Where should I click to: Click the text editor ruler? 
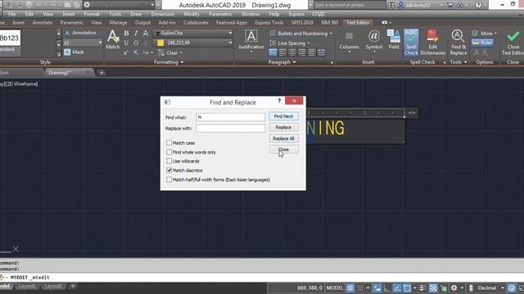(x=355, y=113)
